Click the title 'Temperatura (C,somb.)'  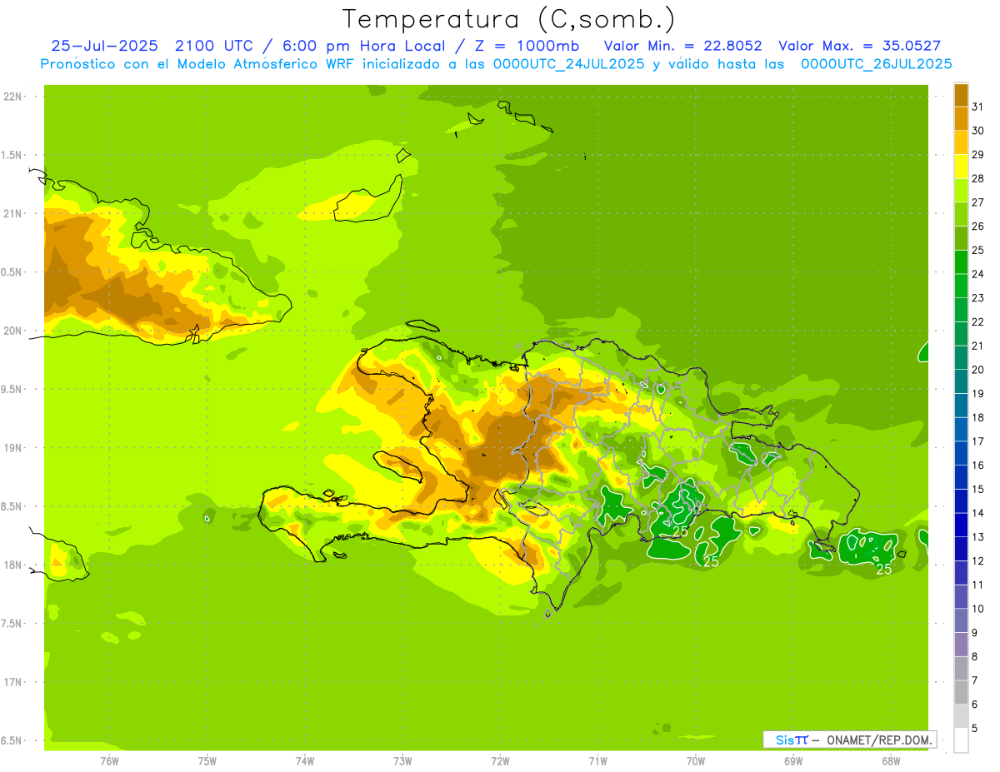(x=508, y=19)
